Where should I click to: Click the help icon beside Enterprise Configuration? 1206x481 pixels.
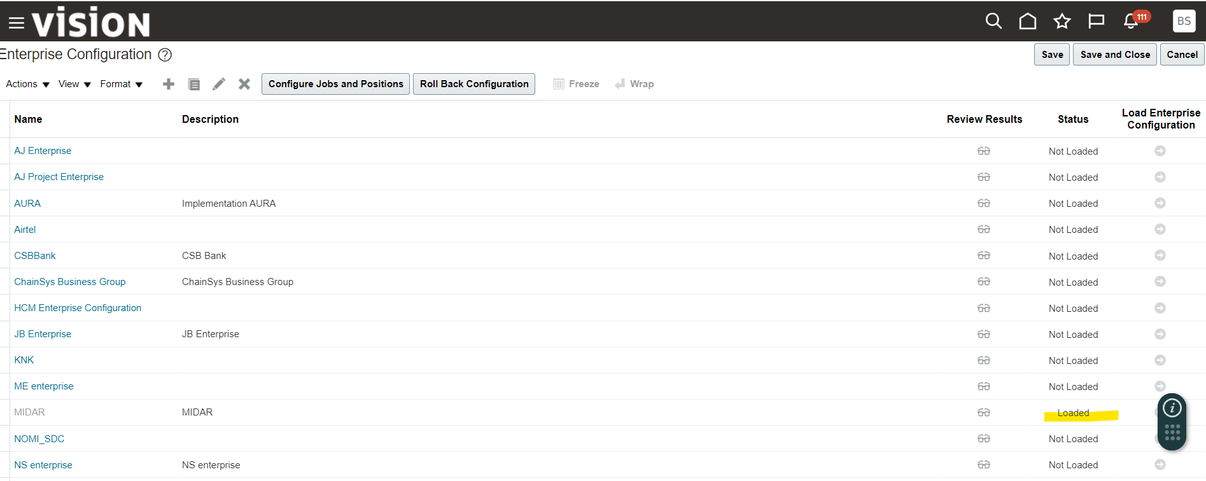tap(165, 55)
